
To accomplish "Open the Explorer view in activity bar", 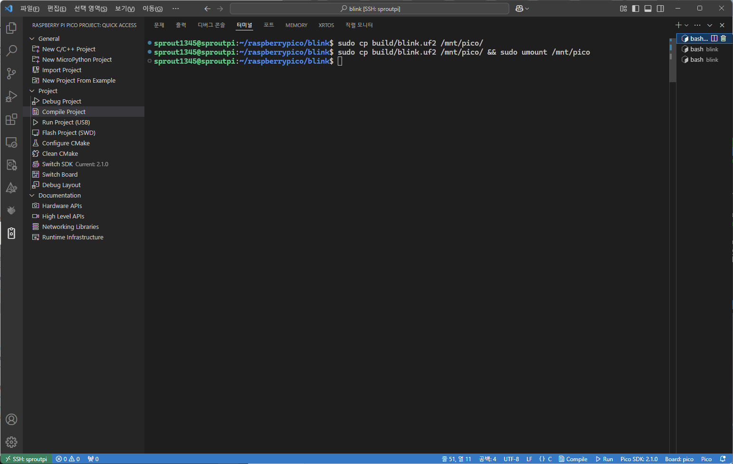I will [11, 28].
